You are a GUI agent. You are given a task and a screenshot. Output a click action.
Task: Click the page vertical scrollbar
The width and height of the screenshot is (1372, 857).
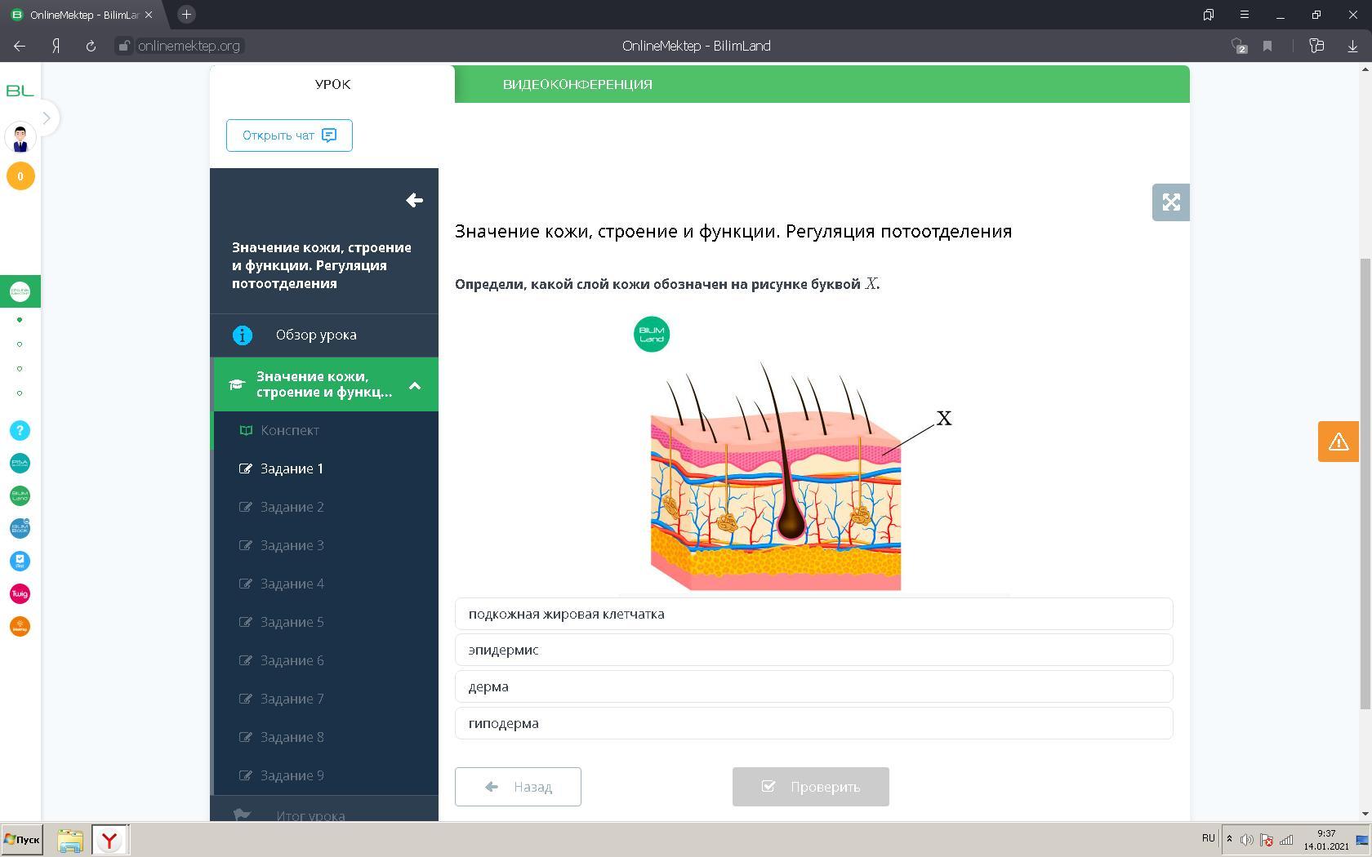point(1365,482)
